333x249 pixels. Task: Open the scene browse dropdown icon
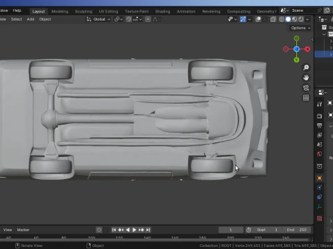click(x=284, y=10)
